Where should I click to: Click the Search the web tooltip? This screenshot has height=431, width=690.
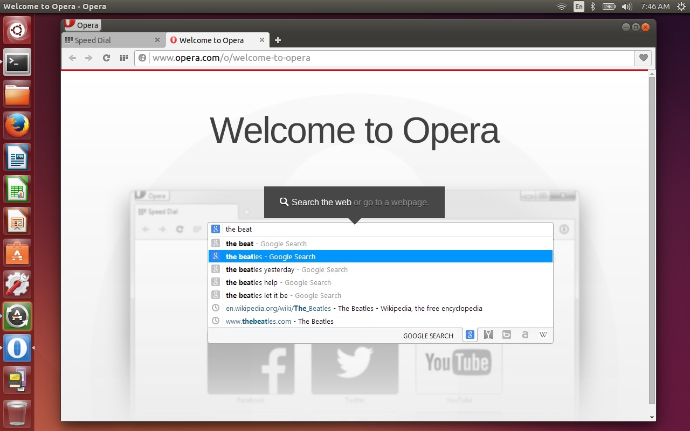(x=354, y=202)
